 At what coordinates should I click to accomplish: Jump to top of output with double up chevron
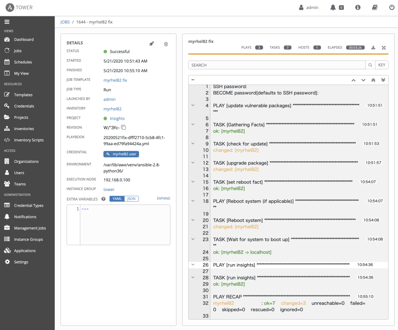(x=373, y=80)
